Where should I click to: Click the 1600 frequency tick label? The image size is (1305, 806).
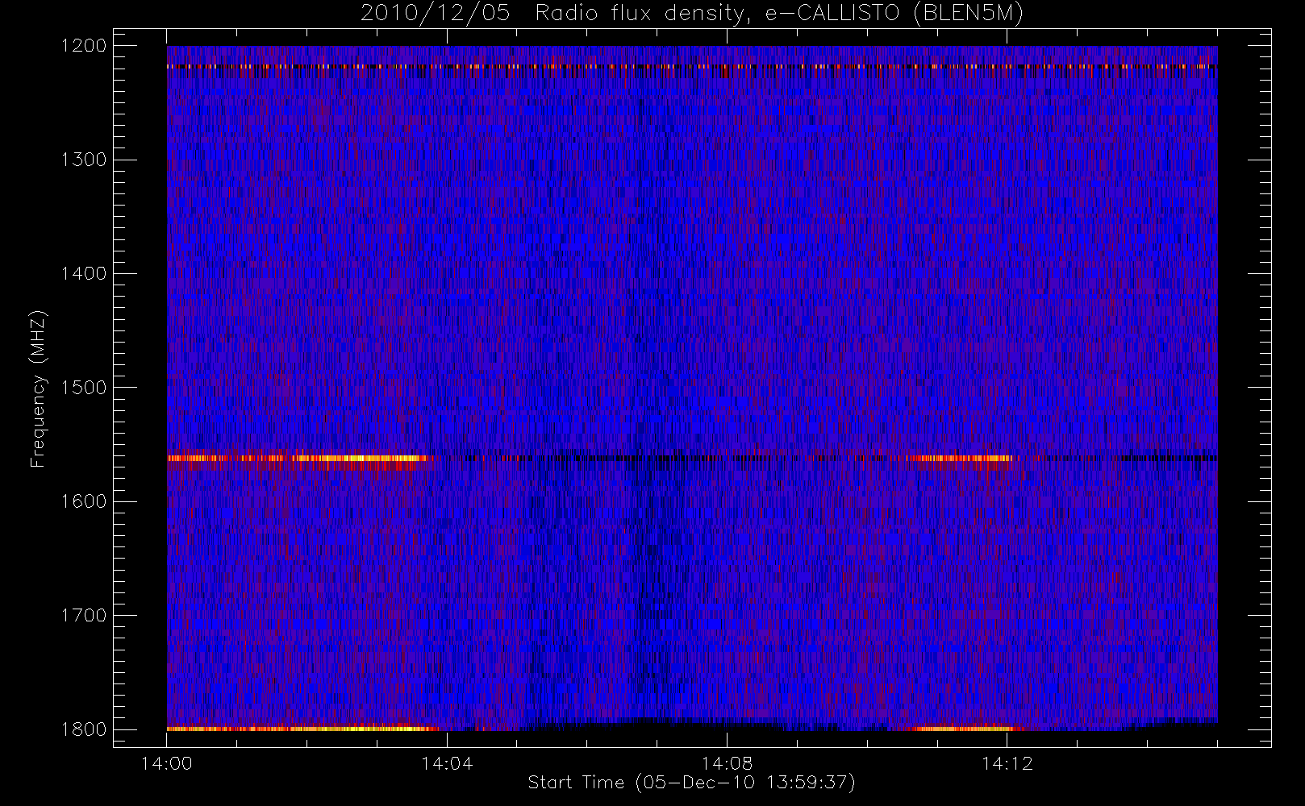point(84,501)
